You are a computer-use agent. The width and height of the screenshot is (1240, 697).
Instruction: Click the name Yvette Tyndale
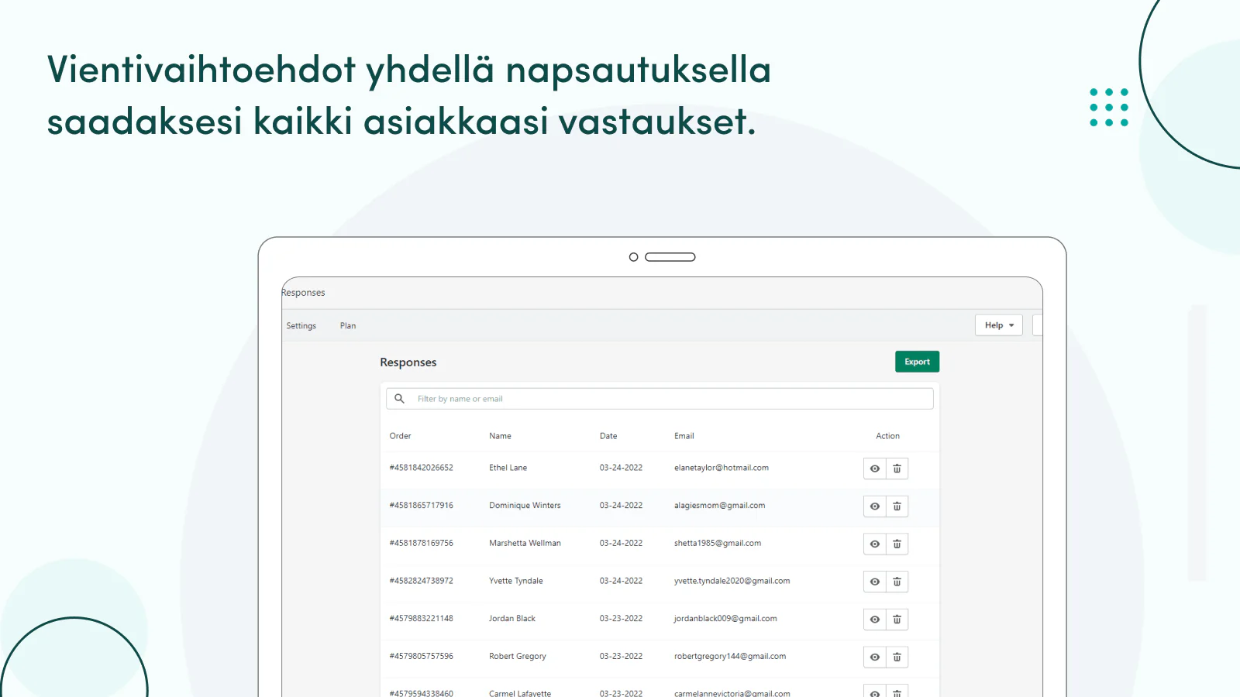point(515,581)
